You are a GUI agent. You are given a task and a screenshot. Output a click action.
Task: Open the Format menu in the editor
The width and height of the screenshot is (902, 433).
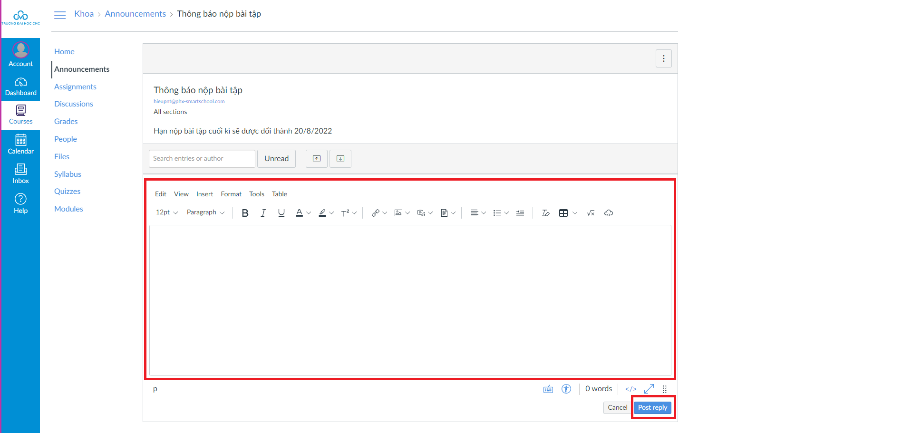coord(231,194)
